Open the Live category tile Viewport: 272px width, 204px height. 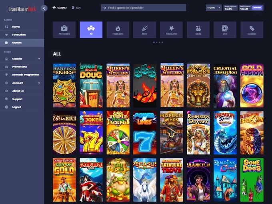[x=225, y=30]
